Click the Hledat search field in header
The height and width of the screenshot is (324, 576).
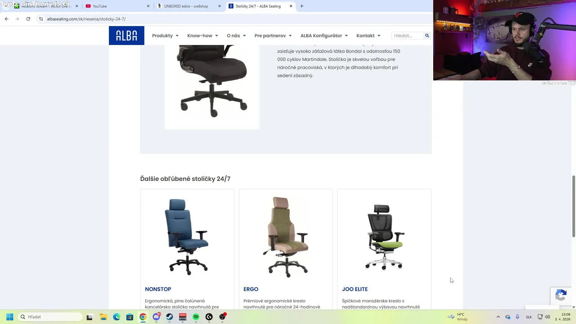[407, 36]
